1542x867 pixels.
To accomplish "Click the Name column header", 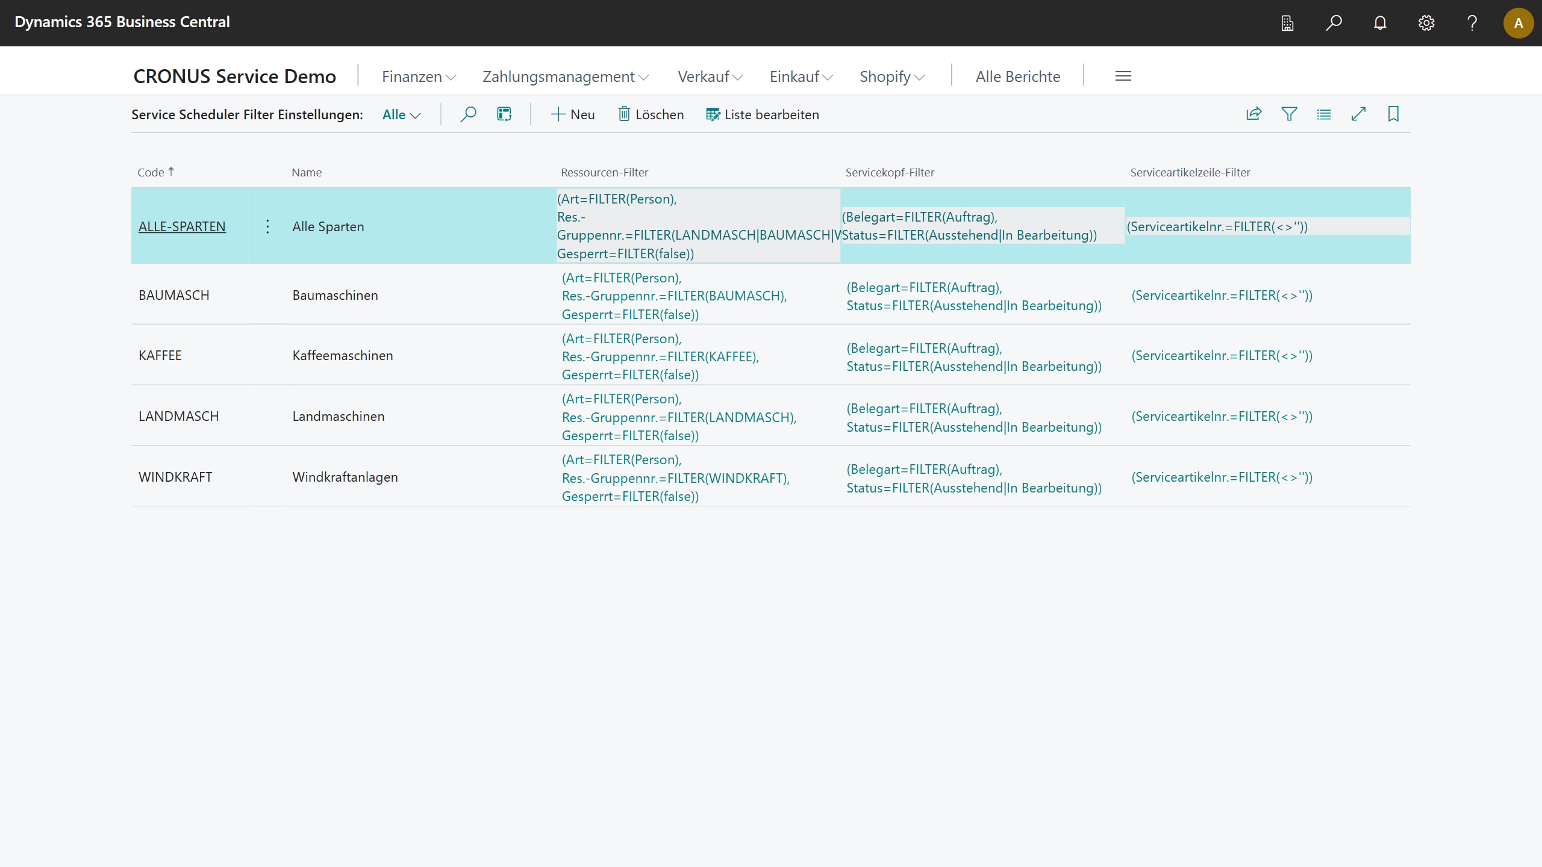I will [307, 172].
